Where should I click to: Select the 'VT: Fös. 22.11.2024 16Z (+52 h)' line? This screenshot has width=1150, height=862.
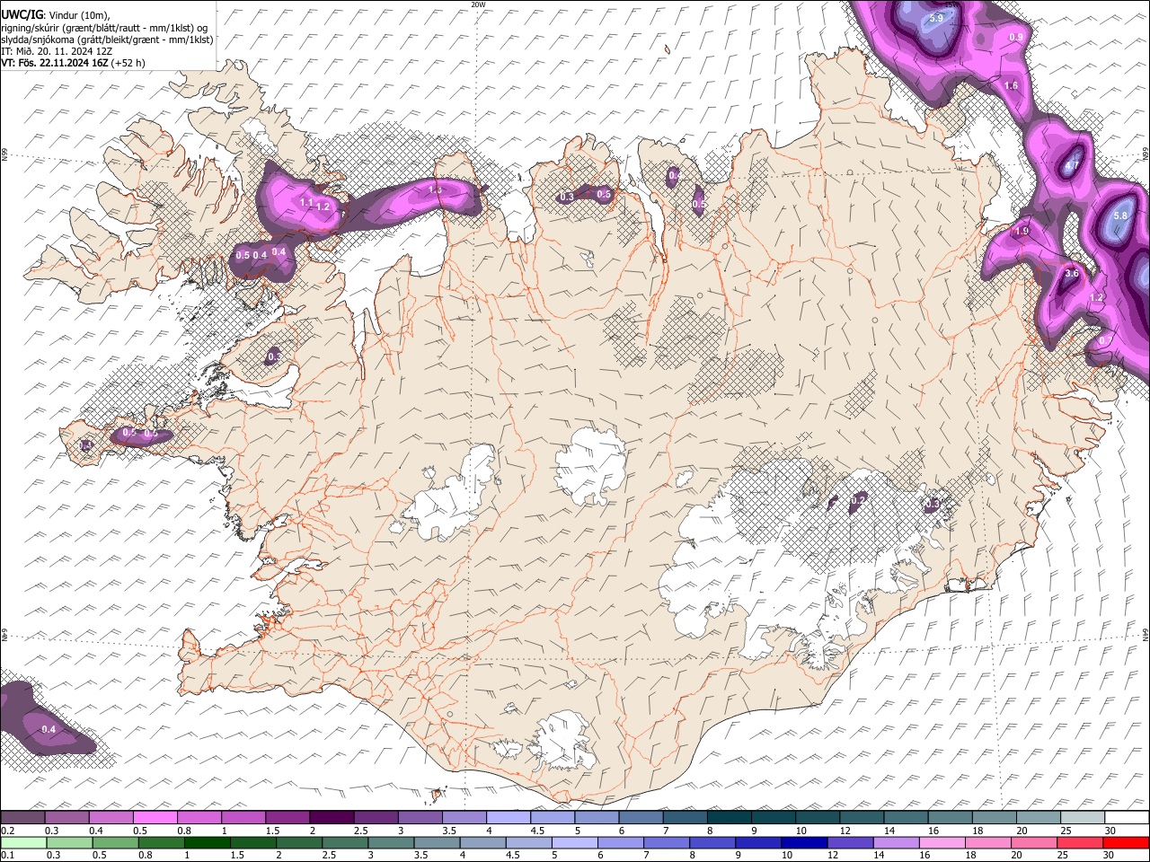coord(73,63)
